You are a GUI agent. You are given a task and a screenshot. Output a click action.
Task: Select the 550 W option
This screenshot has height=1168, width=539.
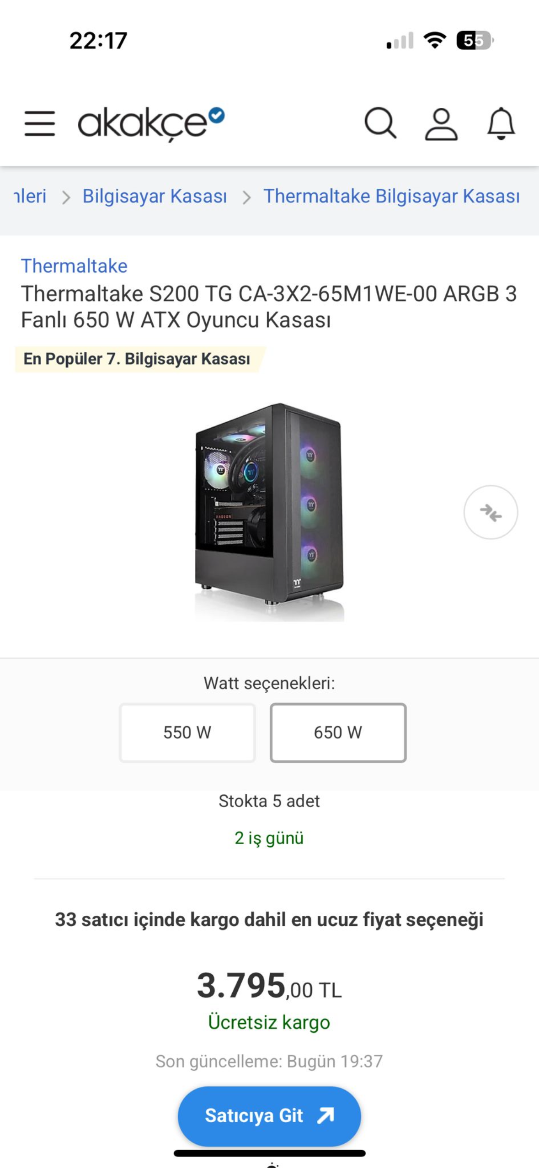(x=187, y=733)
